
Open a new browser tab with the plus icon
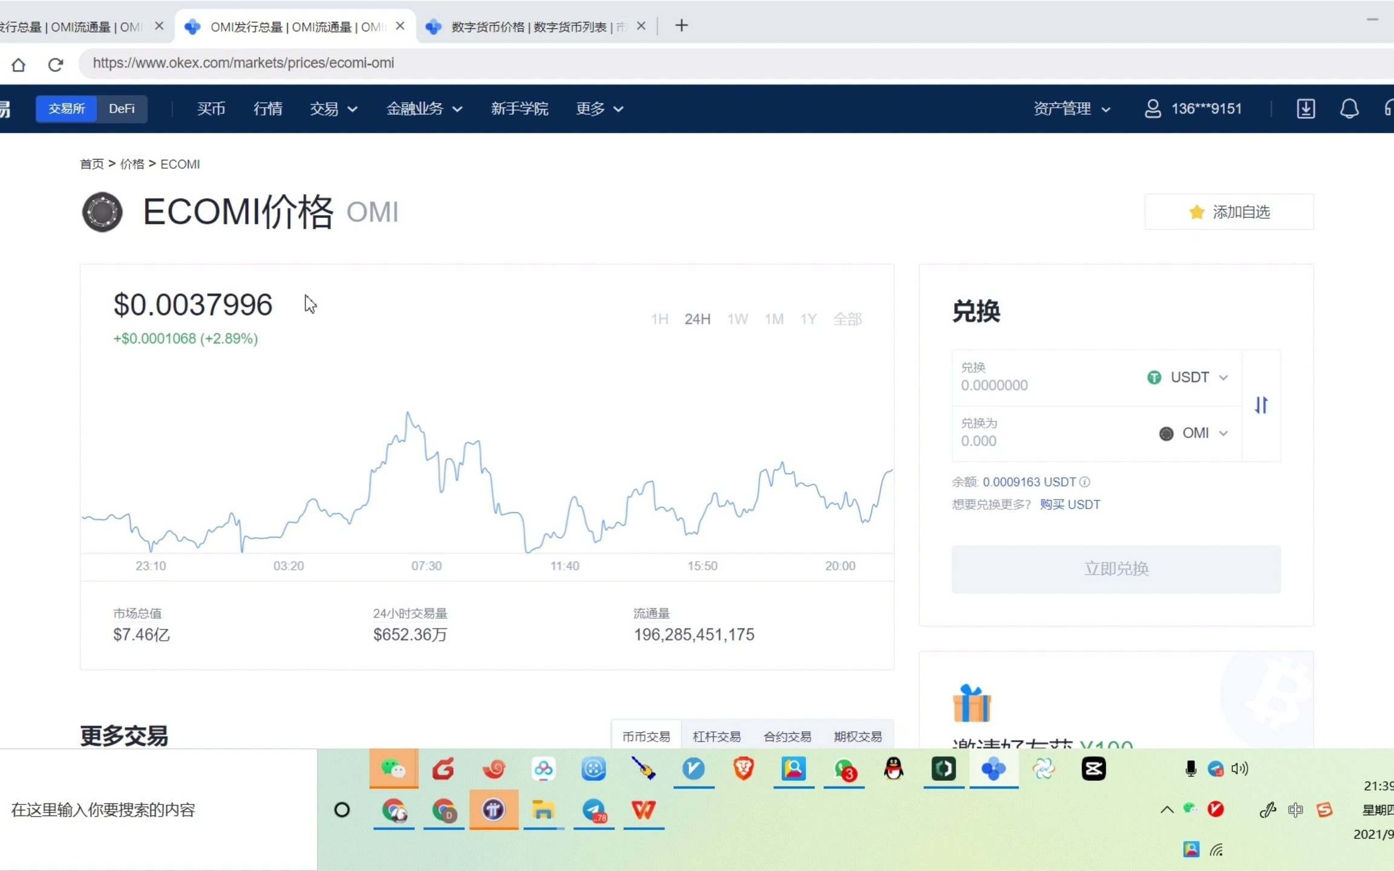click(681, 25)
